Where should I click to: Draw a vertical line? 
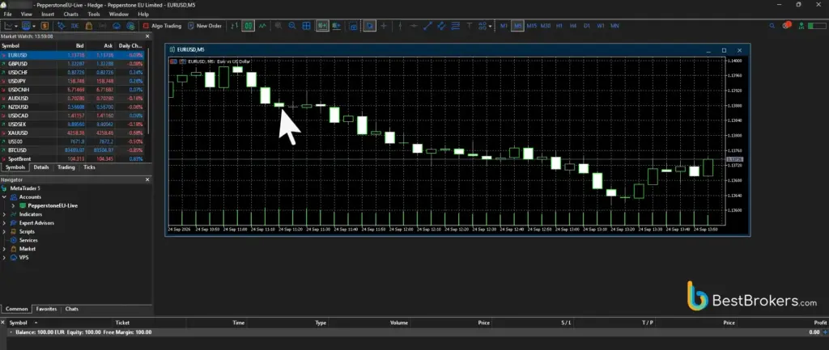coord(400,25)
